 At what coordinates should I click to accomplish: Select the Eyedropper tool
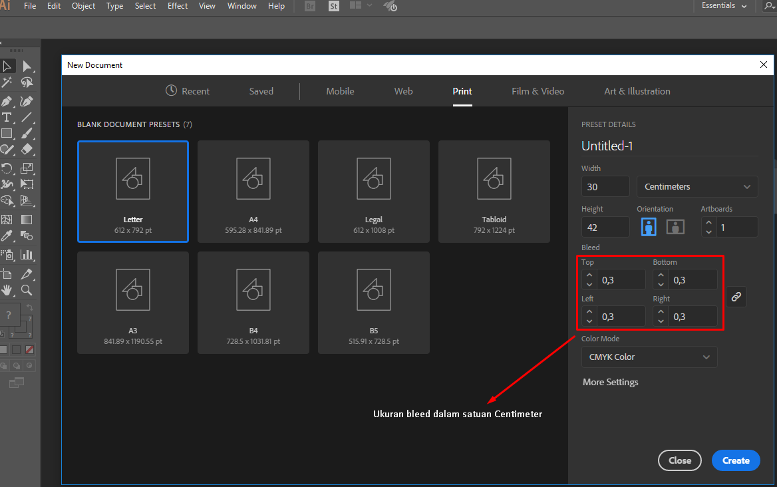coord(7,236)
